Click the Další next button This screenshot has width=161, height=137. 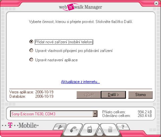click(113, 95)
